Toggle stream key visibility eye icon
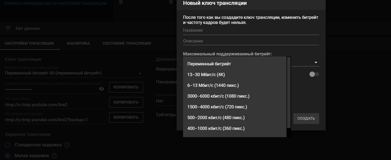Screen dimensions: 391x160 tap(102, 89)
